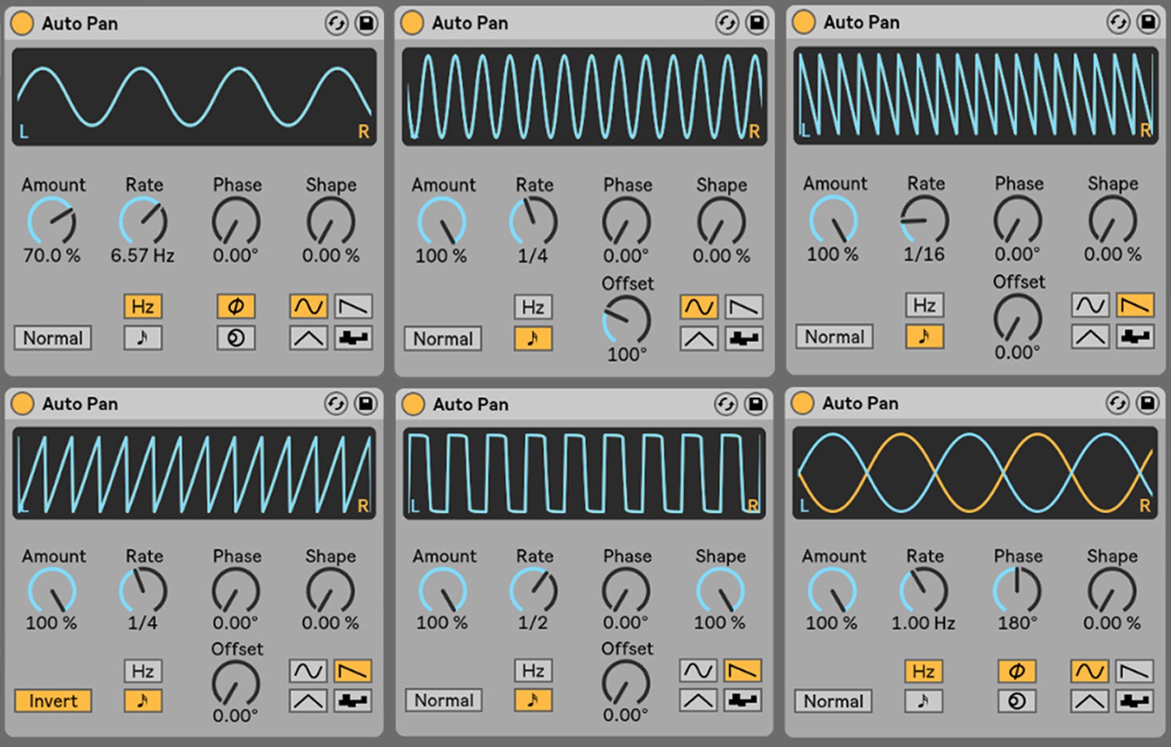The height and width of the screenshot is (747, 1171).
Task: Click hot-swap icon on top-middle Auto Pan
Action: [726, 23]
